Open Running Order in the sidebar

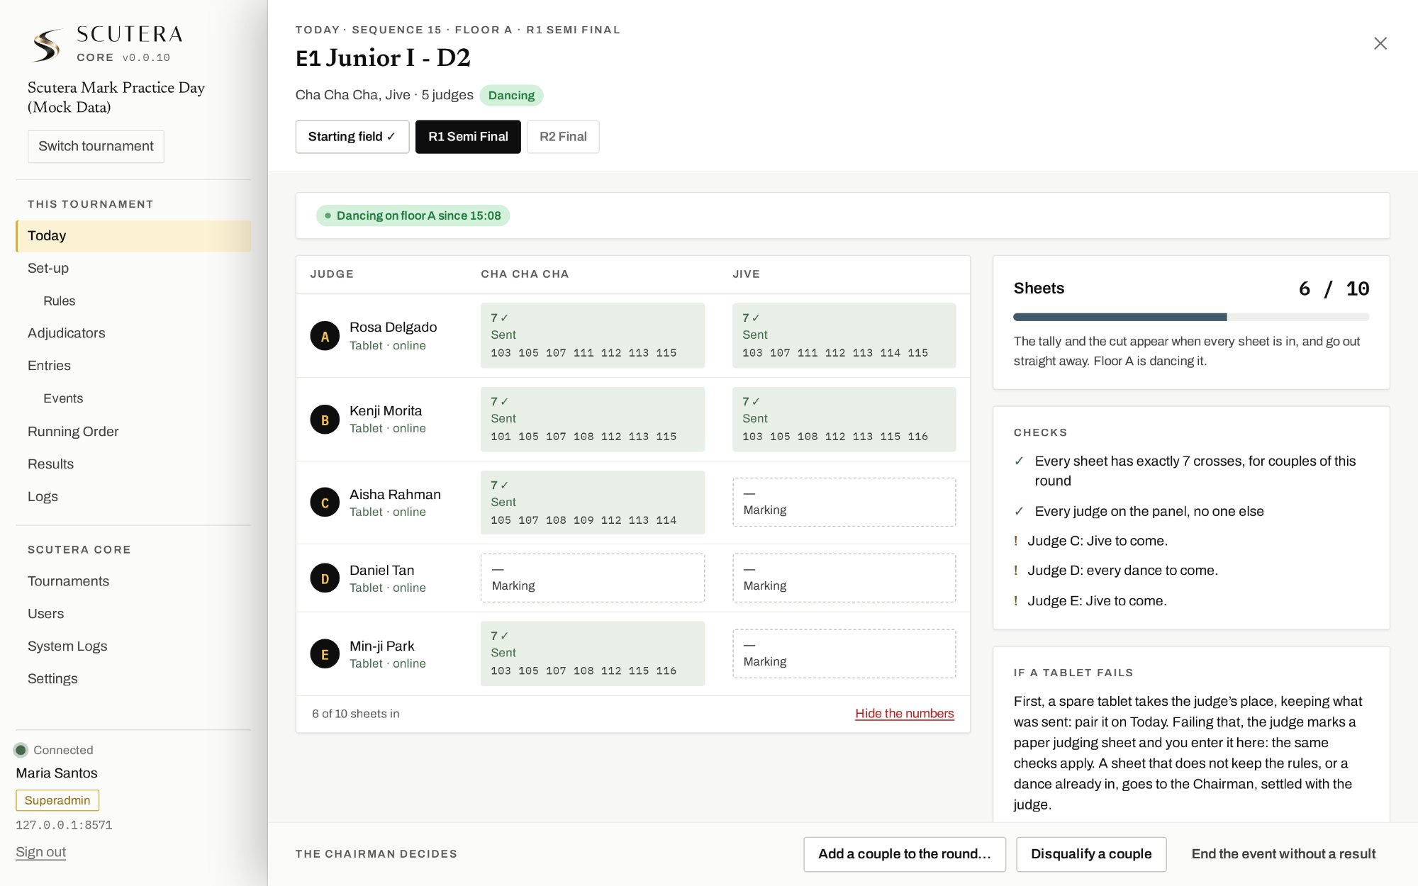pos(73,431)
